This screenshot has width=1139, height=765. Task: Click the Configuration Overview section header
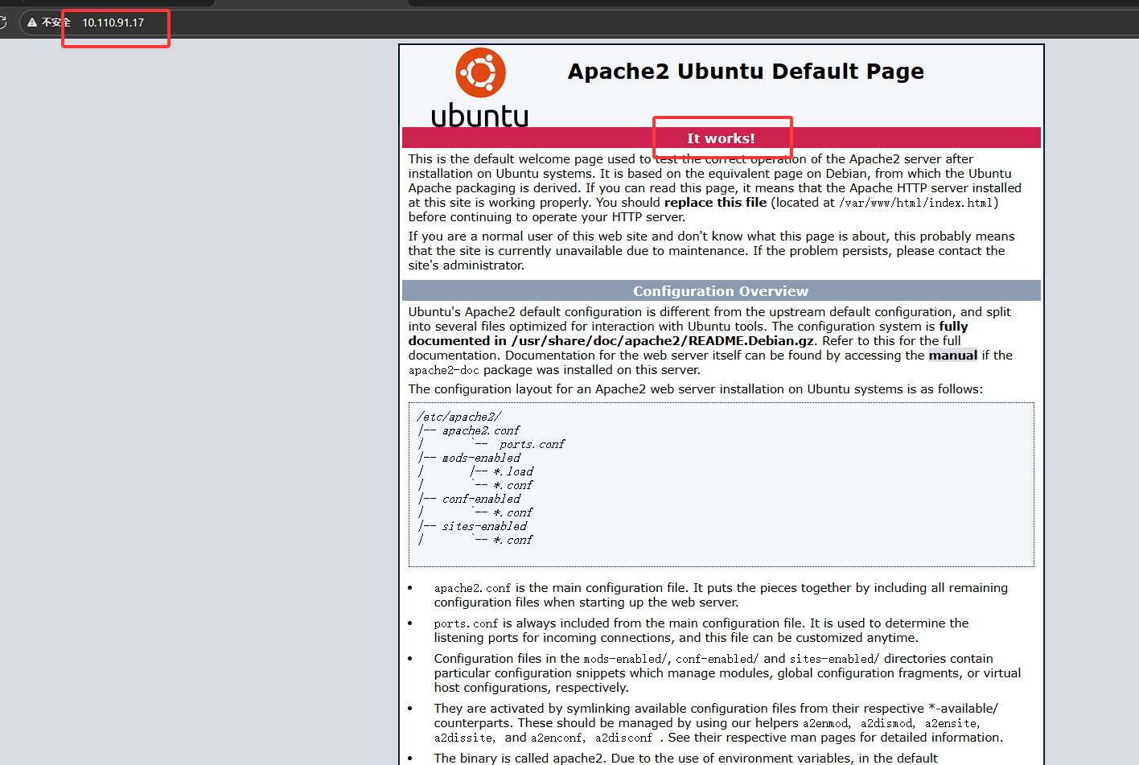click(721, 291)
